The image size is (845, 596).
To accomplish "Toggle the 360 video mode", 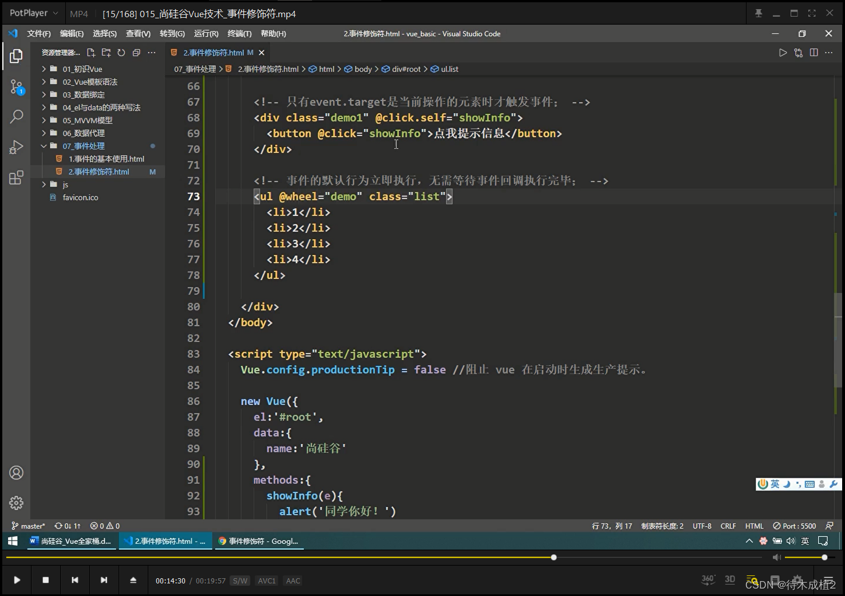I will click(708, 579).
